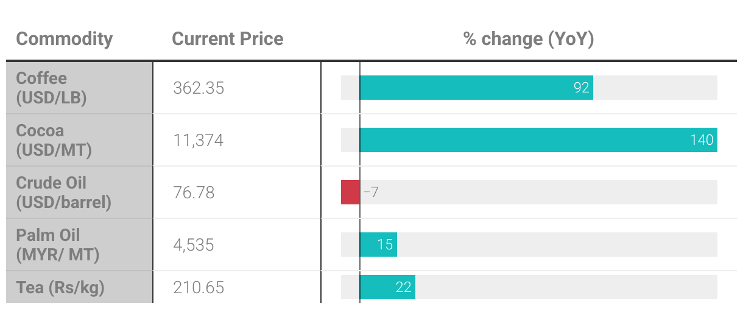This screenshot has width=743, height=309.
Task: Click the Tea price value 210.65
Action: [x=199, y=286]
